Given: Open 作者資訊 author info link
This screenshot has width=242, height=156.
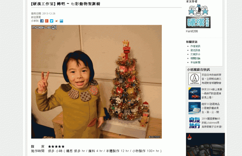Looking at the screenshot, I should (195, 46).
